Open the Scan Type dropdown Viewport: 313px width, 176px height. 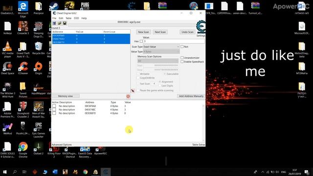(x=161, y=47)
